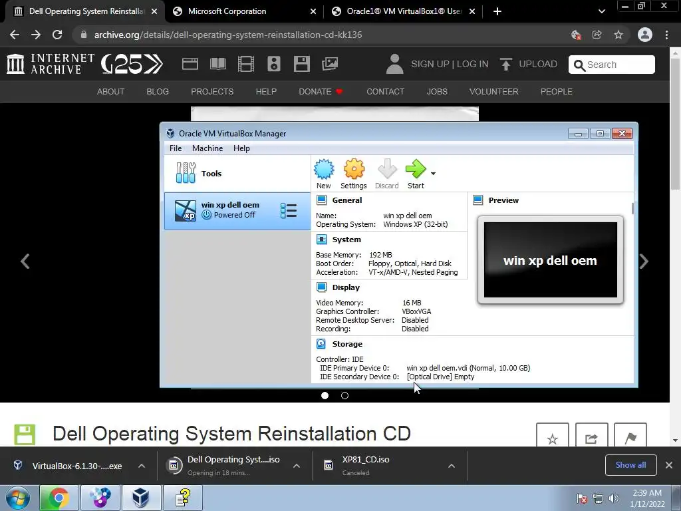The image size is (681, 511).
Task: Close the downloads bar
Action: [669, 465]
